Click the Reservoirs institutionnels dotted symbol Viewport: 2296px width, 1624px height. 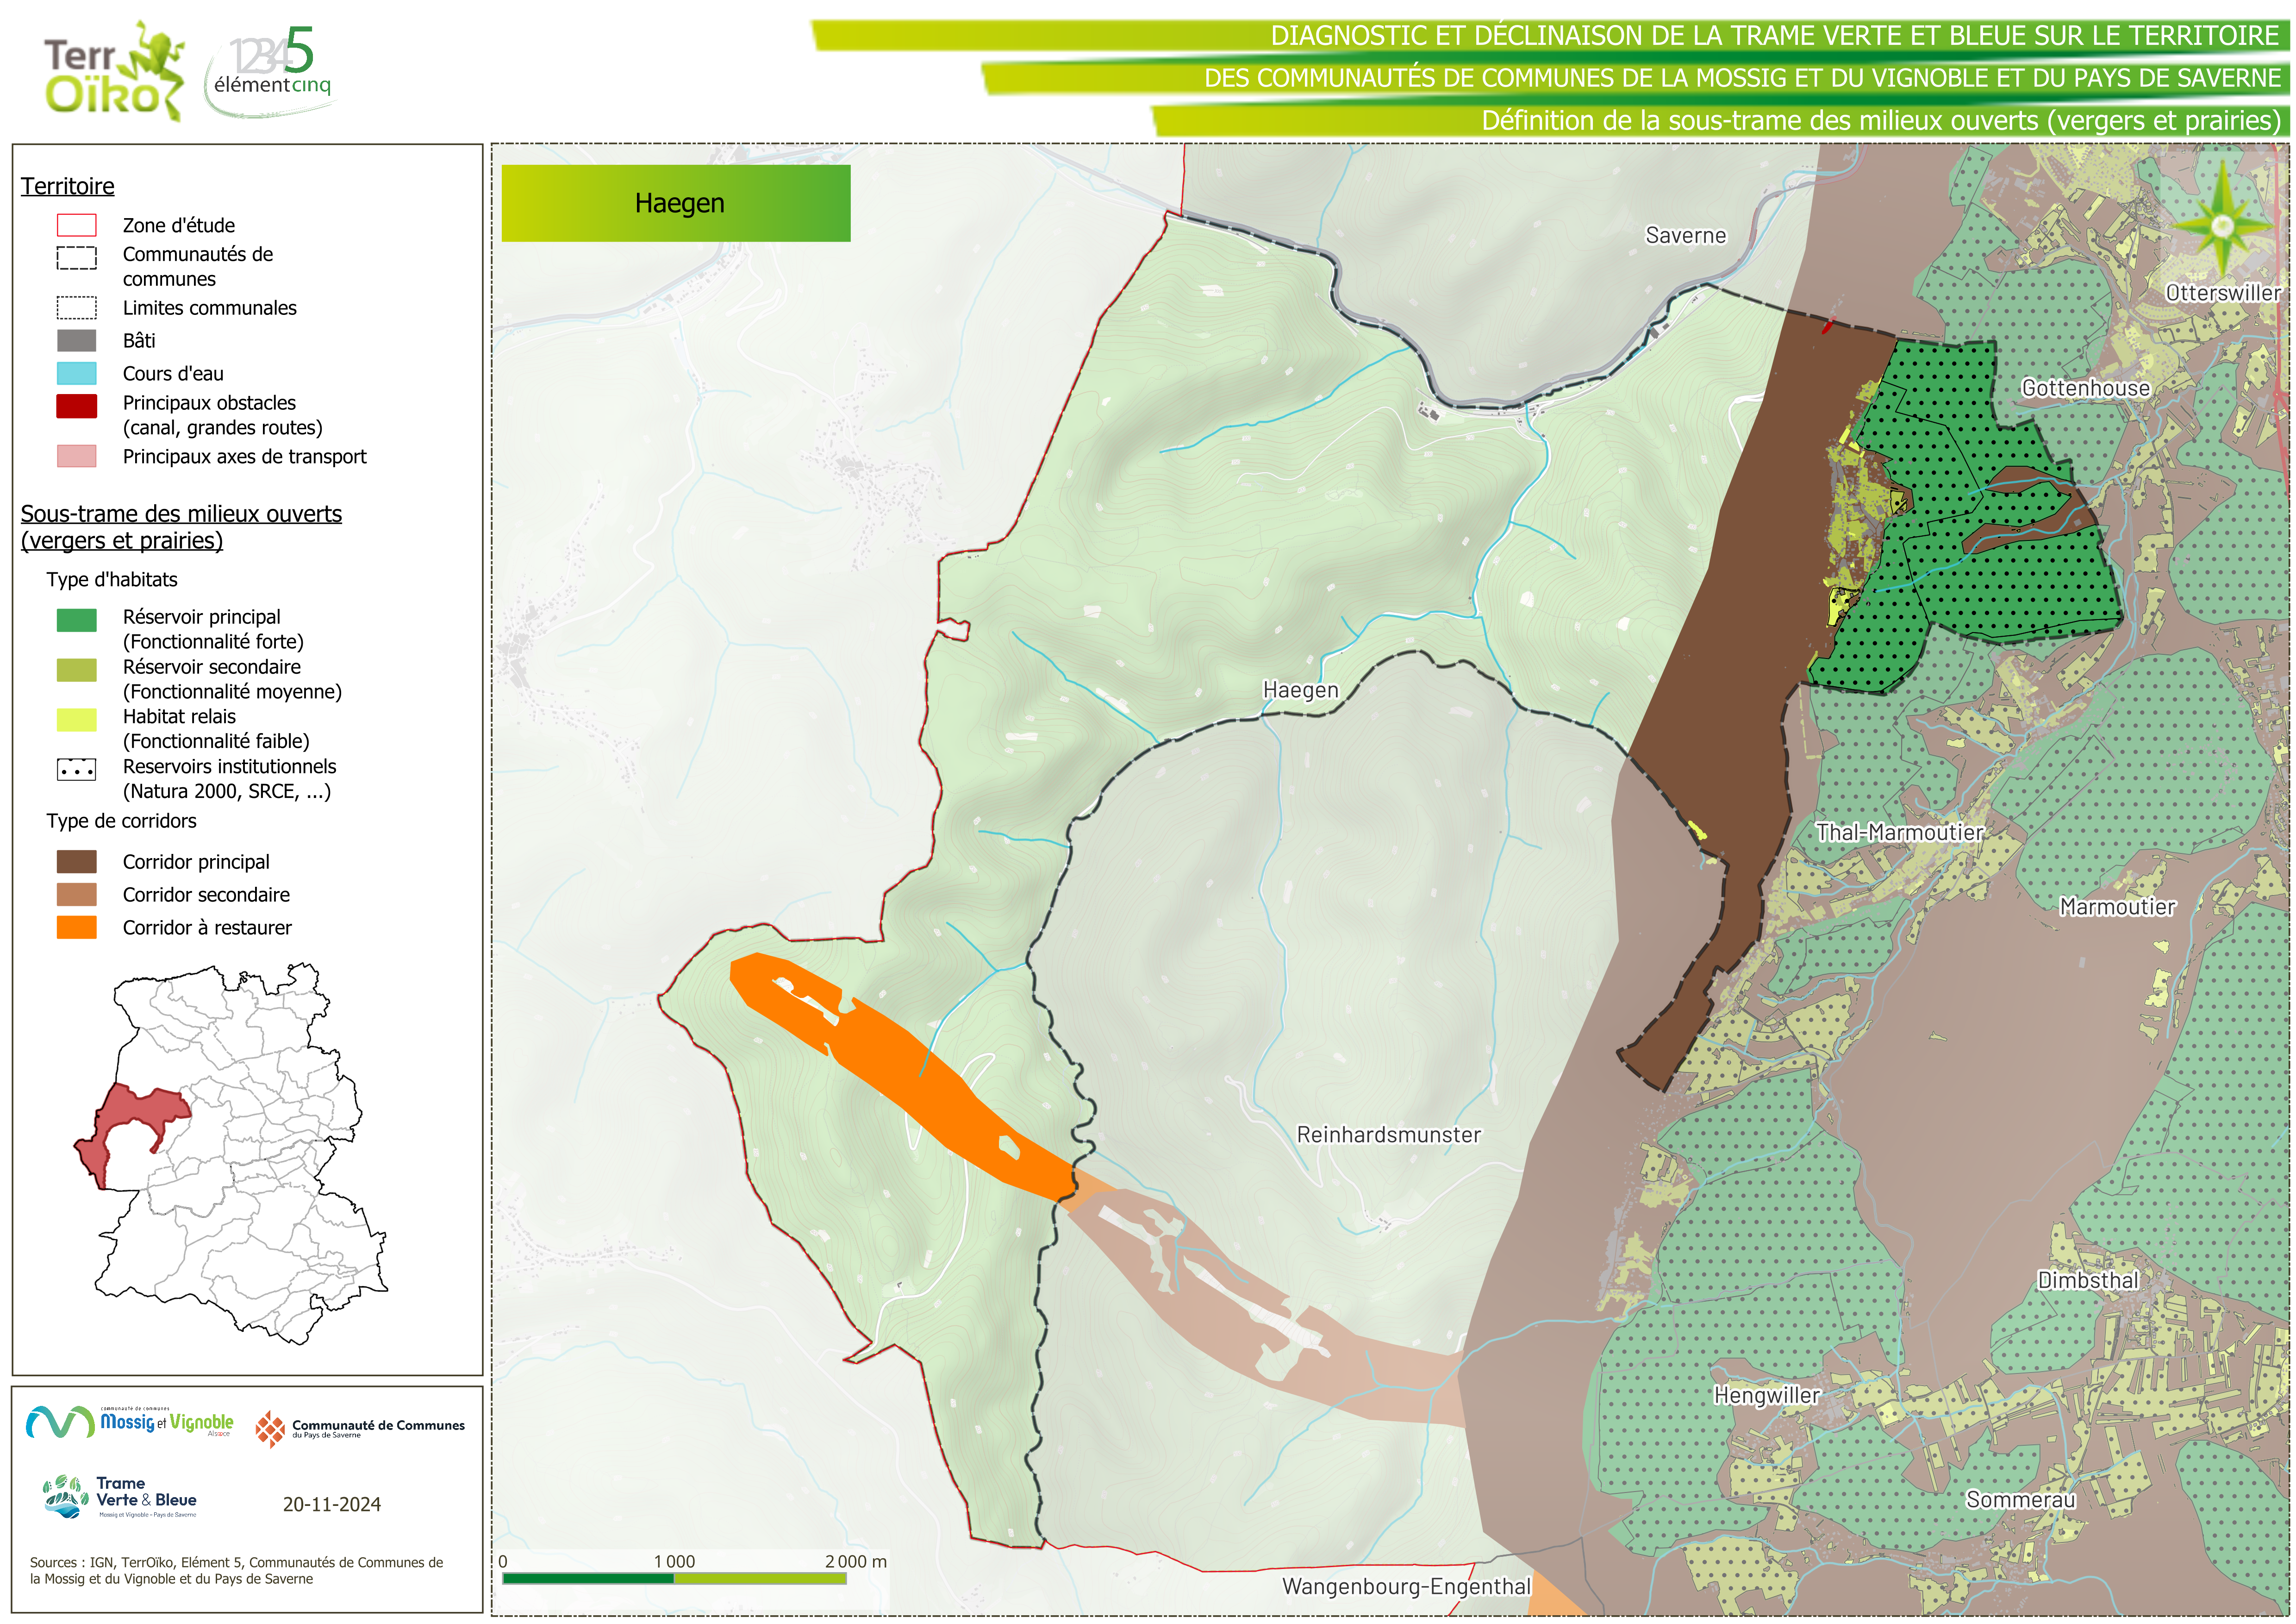coord(77,770)
